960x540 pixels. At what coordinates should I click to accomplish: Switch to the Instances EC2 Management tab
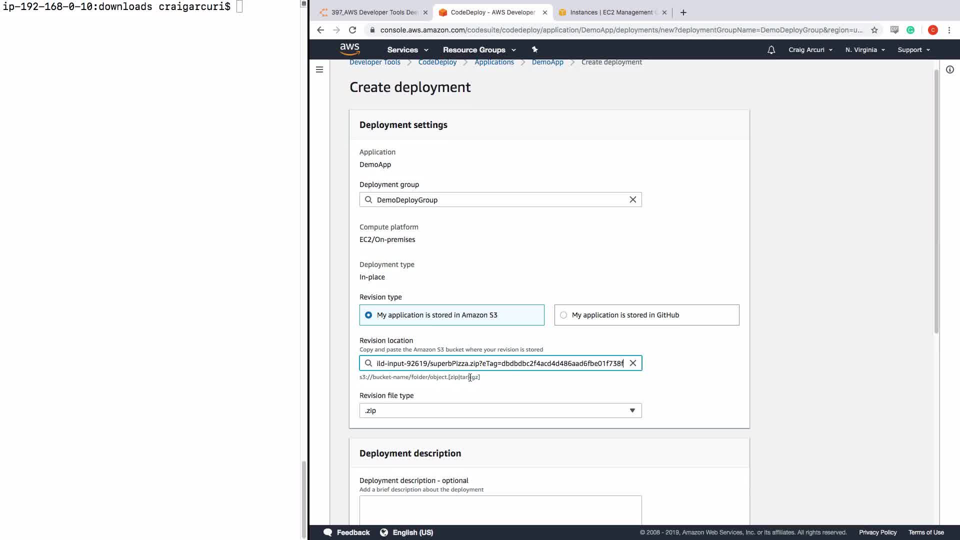click(x=610, y=12)
